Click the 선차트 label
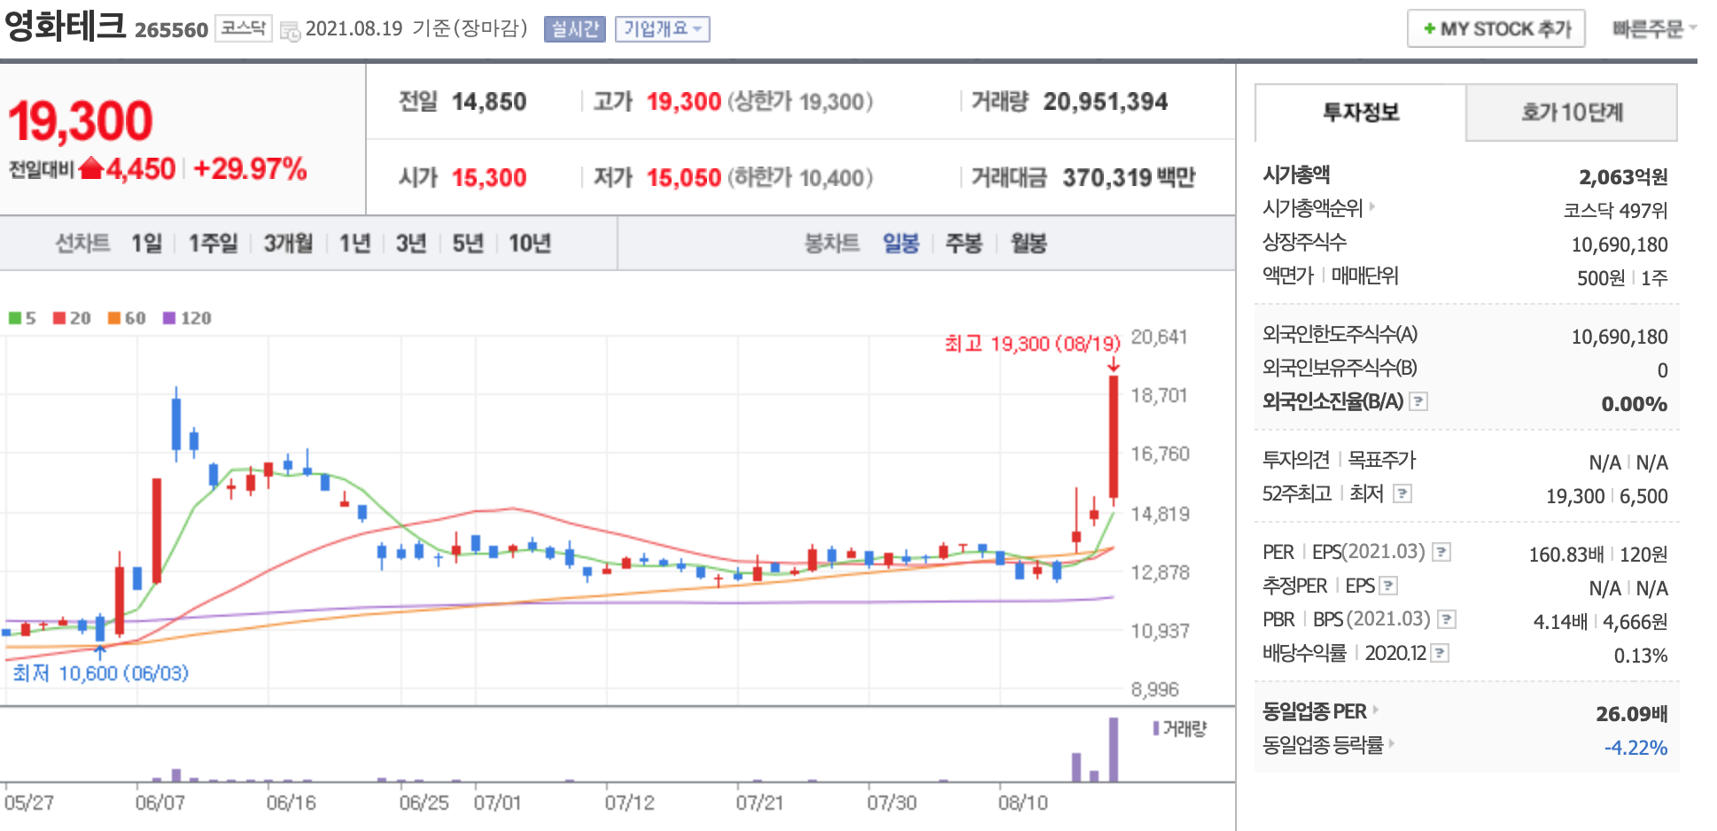Image resolution: width=1717 pixels, height=831 pixels. (82, 243)
